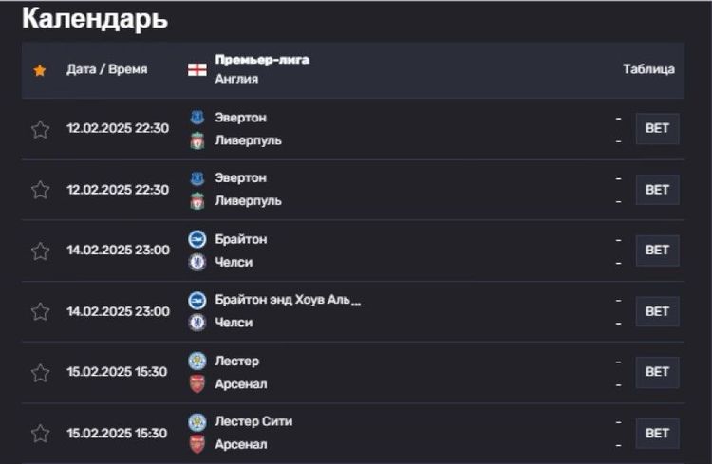The image size is (712, 464).
Task: Favorite the first Everton–Liverpool match star
Action: tap(41, 129)
